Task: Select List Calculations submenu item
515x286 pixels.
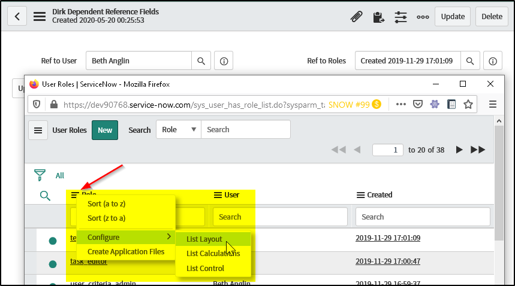Action: coord(213,254)
